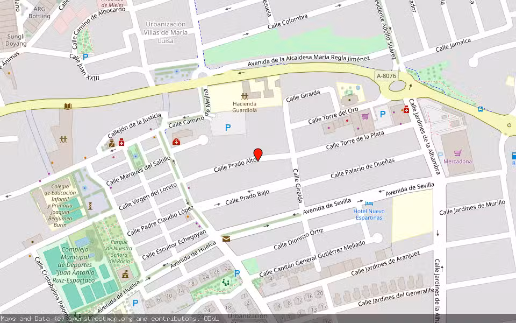
Task: Click the blue bus stop icon beside the A-8076
Action: pos(481,109)
